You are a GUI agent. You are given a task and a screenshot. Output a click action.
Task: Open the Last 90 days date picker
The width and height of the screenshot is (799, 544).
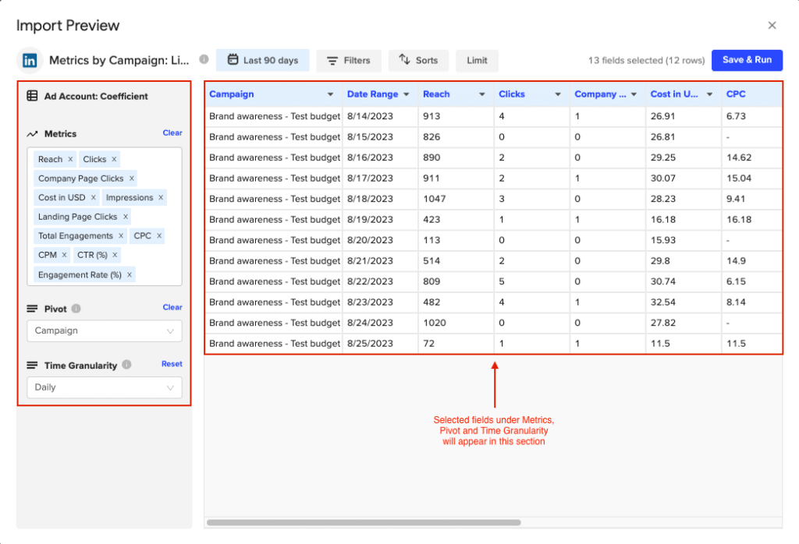tap(262, 60)
